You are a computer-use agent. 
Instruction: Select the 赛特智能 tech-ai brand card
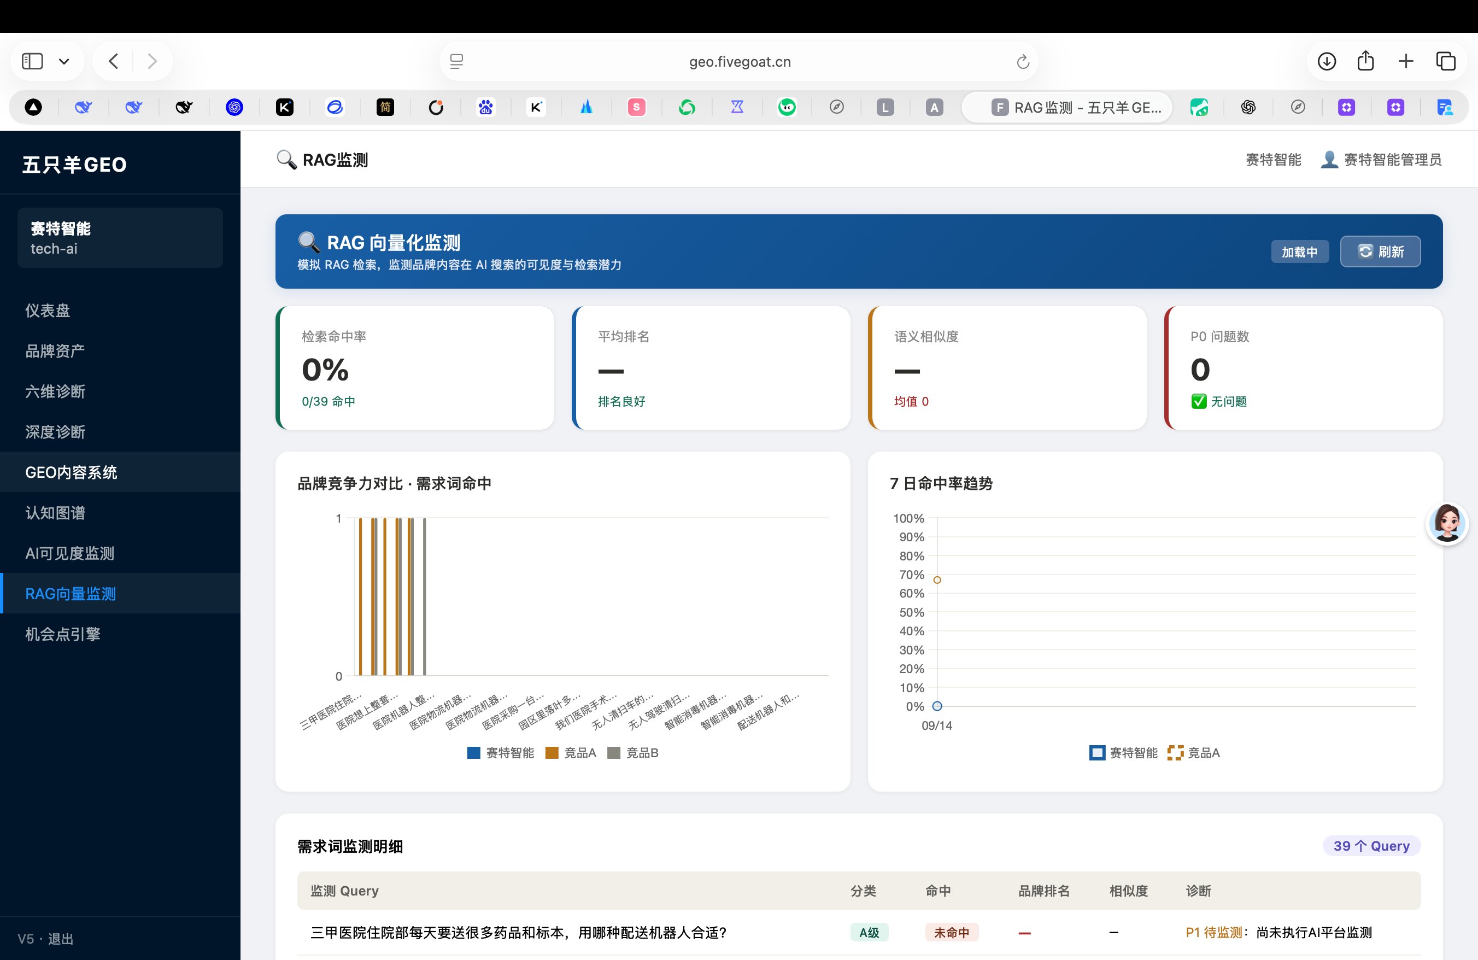[120, 238]
